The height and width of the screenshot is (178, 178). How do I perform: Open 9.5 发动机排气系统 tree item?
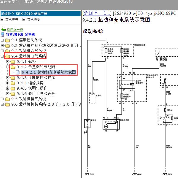click(x=29, y=99)
